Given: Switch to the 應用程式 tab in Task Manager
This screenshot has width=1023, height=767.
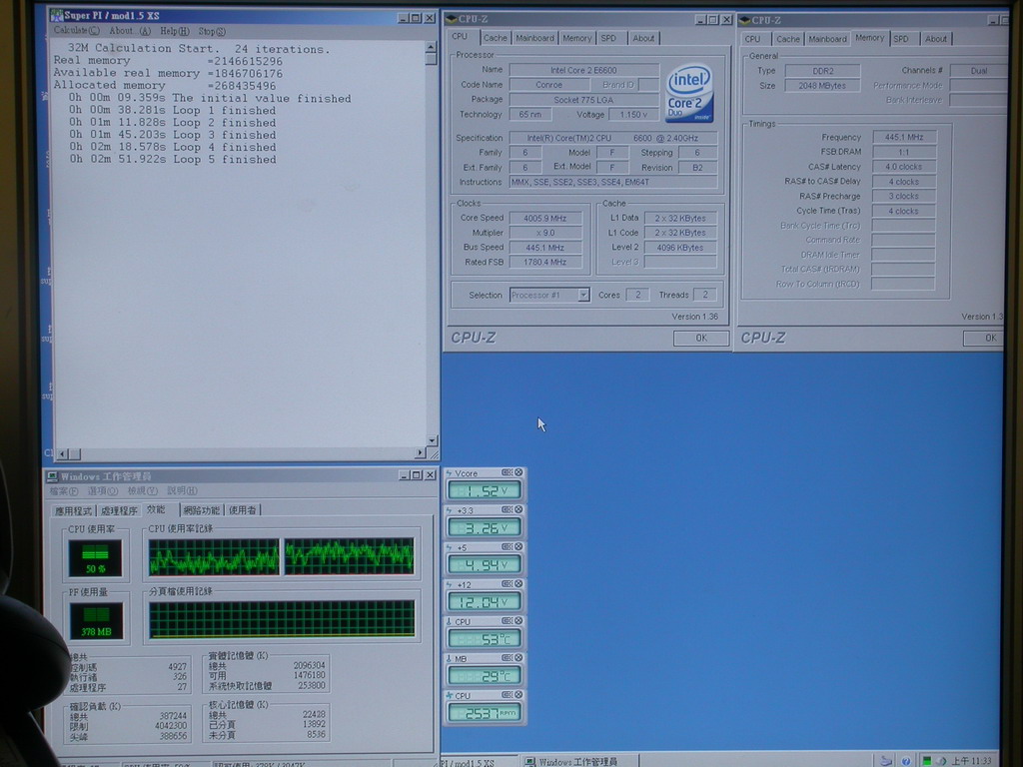Looking at the screenshot, I should point(74,510).
